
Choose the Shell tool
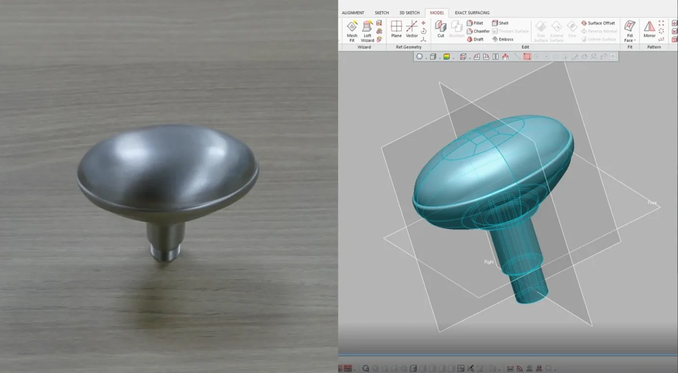pos(500,23)
